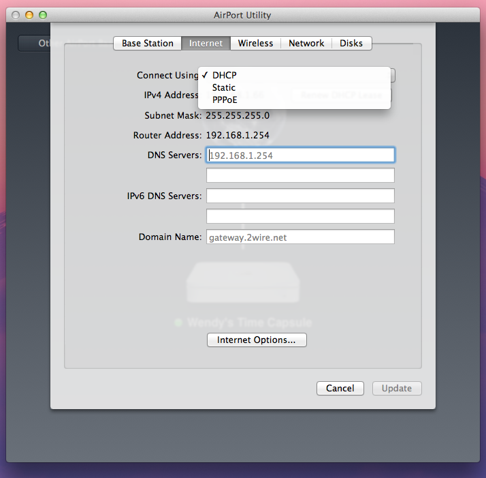Image resolution: width=486 pixels, height=478 pixels.
Task: Click the Domain Name label
Action: point(170,237)
